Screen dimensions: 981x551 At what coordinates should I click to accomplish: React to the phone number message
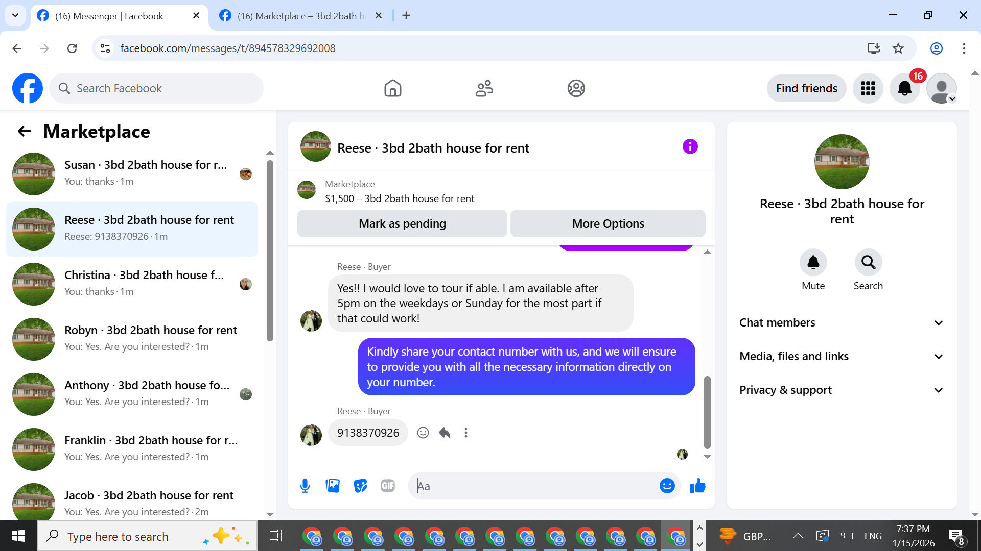pyautogui.click(x=423, y=433)
